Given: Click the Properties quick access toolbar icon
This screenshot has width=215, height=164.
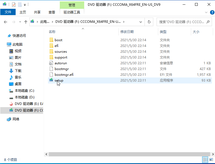Looking at the screenshot, I should click(14, 5).
